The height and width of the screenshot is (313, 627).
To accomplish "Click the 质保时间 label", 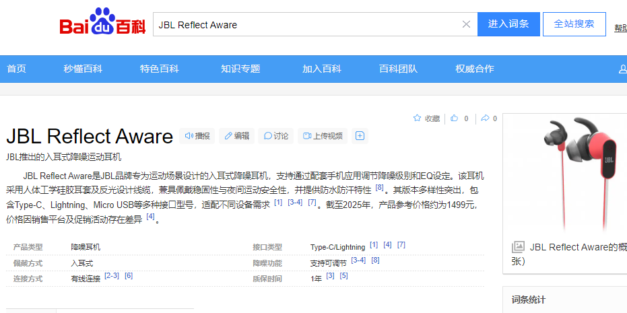I will coord(267,279).
